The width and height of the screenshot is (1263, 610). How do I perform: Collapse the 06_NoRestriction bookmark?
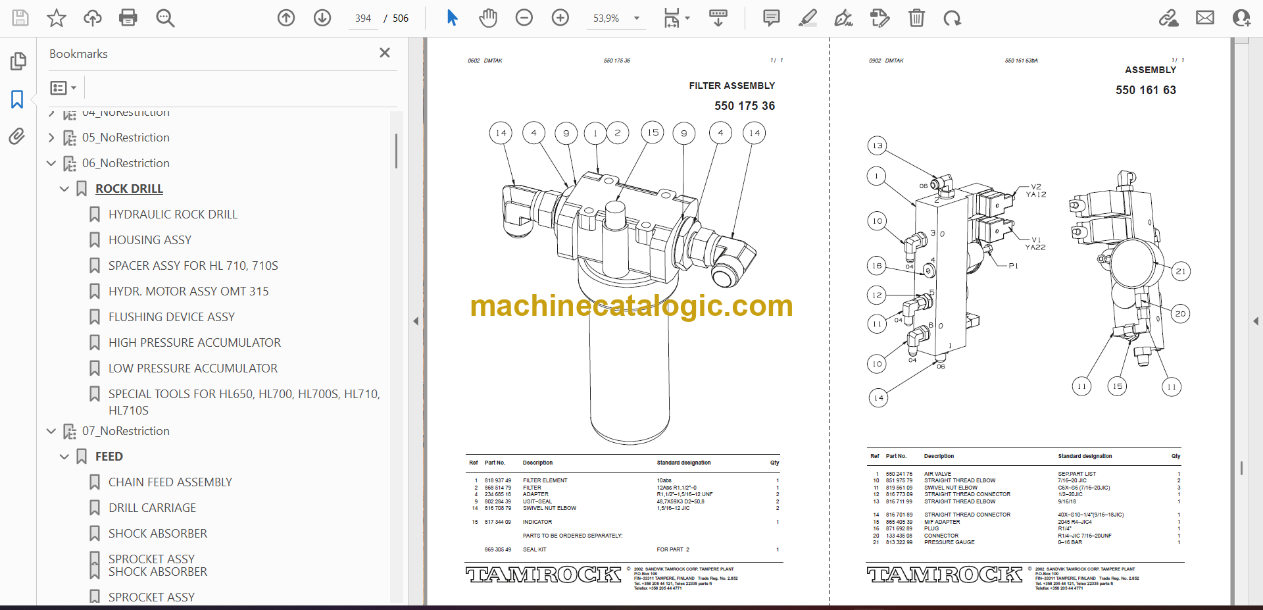pyautogui.click(x=51, y=163)
